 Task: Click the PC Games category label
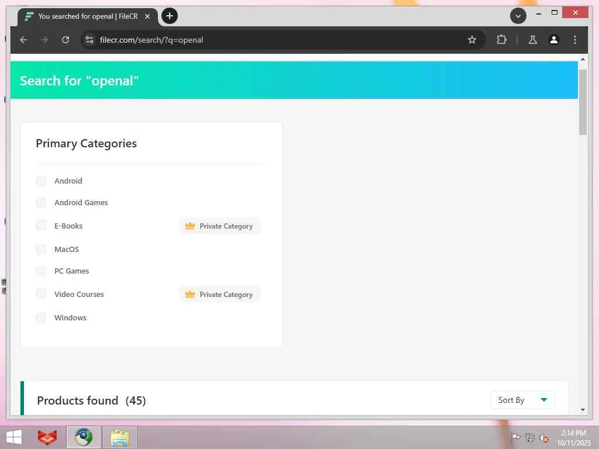[71, 271]
